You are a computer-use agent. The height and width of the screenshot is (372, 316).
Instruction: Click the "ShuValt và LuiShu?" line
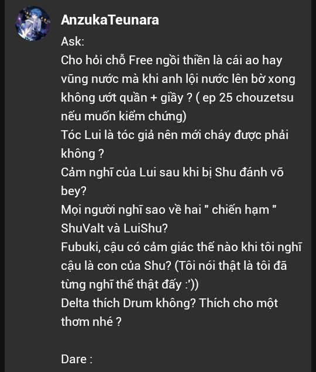point(114,228)
